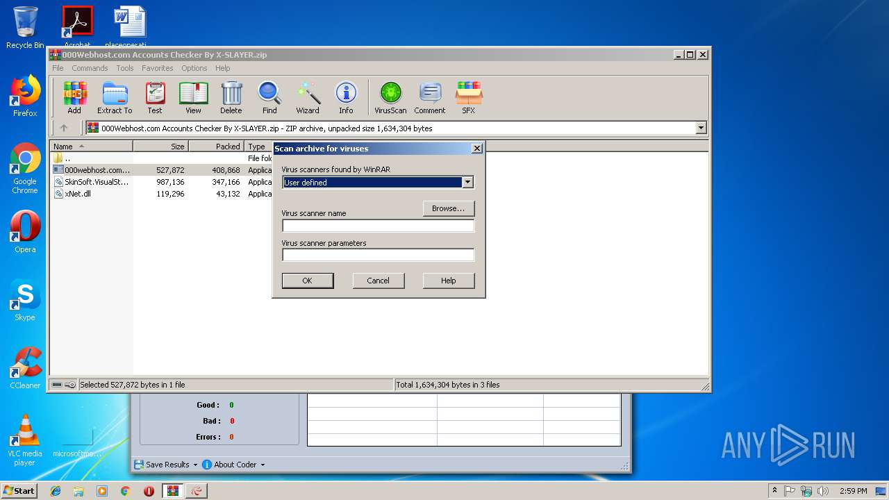Click Internet Explorer taskbar icon
Viewport: 889px width, 500px height.
(x=56, y=491)
